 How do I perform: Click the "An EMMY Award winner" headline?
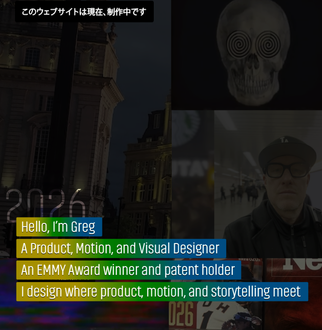click(128, 270)
